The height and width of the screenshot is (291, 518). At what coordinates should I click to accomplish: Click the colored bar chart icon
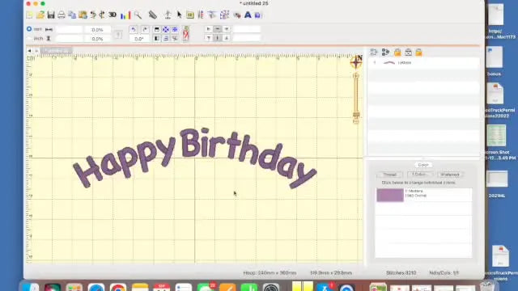[125, 15]
